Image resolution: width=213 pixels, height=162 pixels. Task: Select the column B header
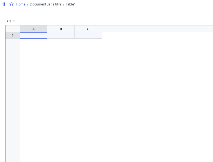point(61,29)
